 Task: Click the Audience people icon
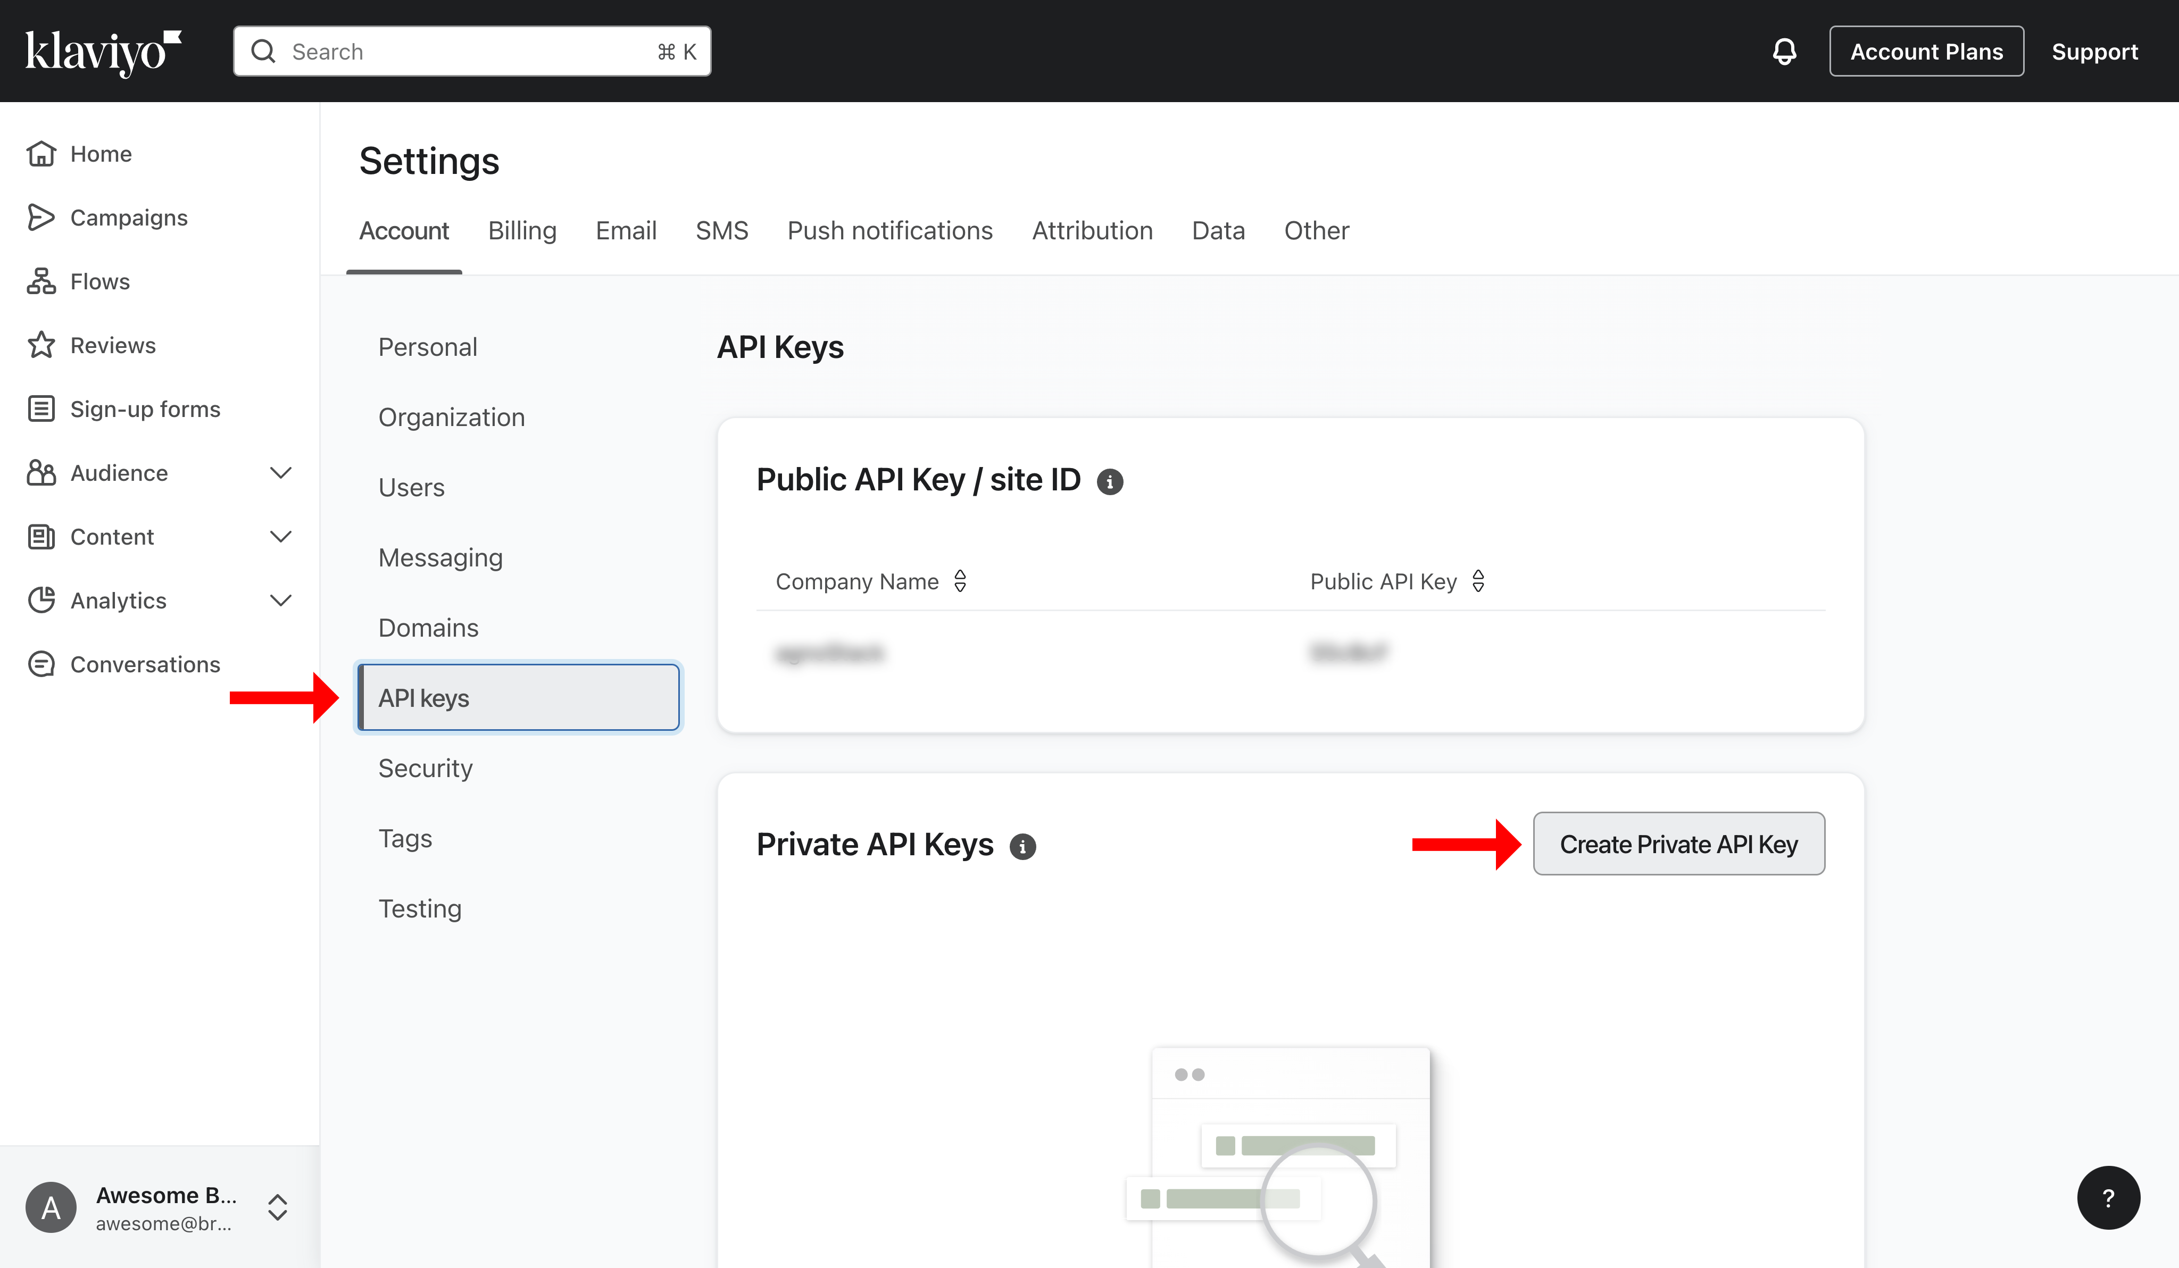coord(40,473)
